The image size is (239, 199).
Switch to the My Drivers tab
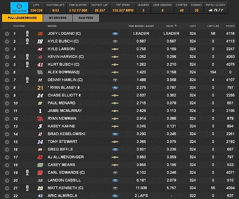point(58,18)
